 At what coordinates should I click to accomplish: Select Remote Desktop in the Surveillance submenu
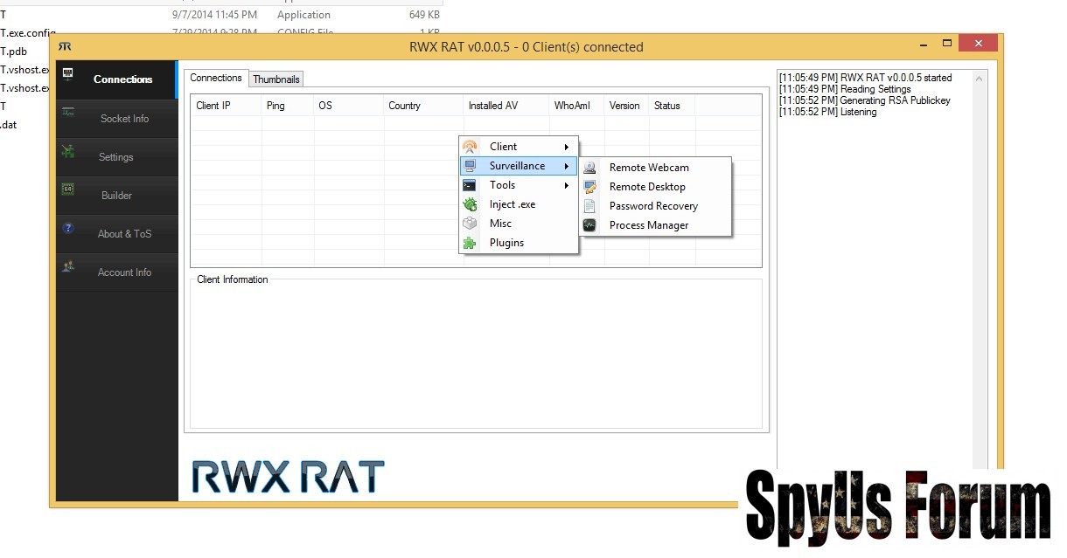coord(647,187)
